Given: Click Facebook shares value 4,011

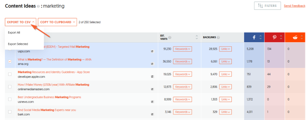Looking at the screenshot, I should click(250, 112).
